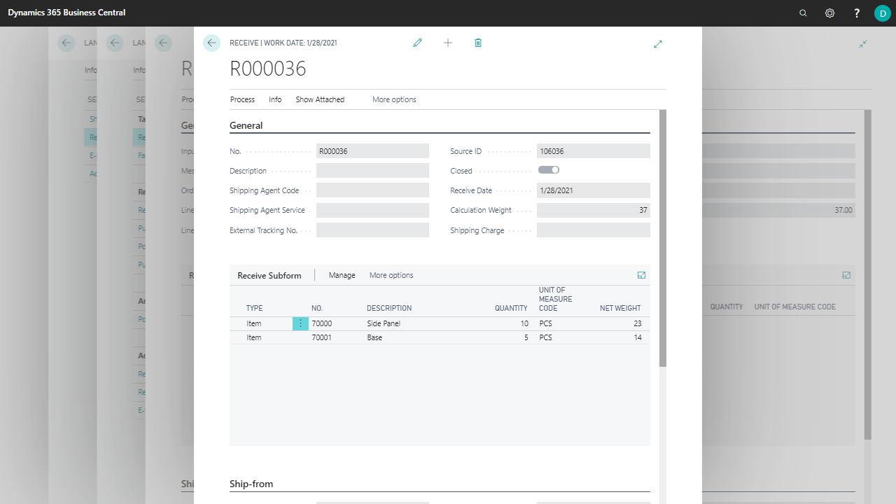Click the pencil edit icon
This screenshot has width=896, height=504.
[418, 43]
